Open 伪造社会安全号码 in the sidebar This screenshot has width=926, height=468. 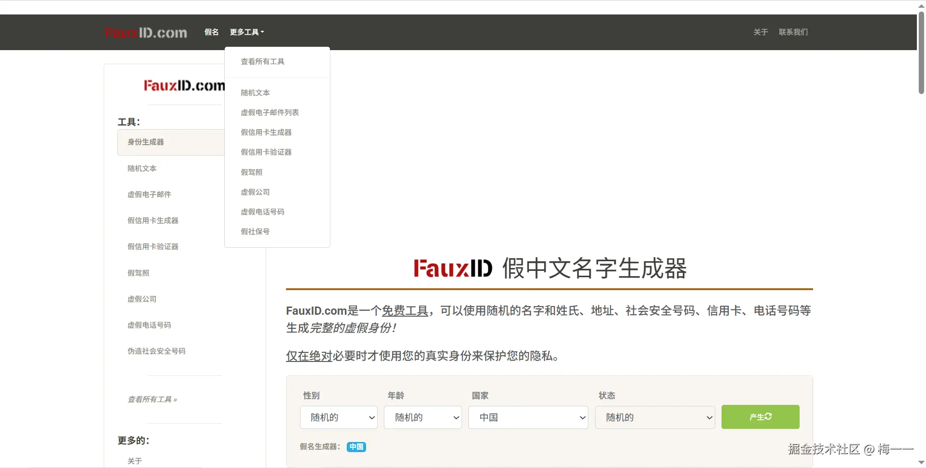point(156,351)
